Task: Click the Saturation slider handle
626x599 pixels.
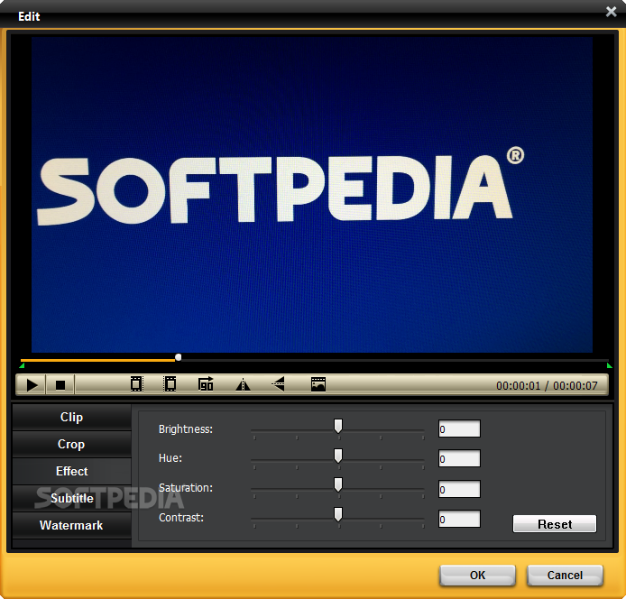Action: 338,484
